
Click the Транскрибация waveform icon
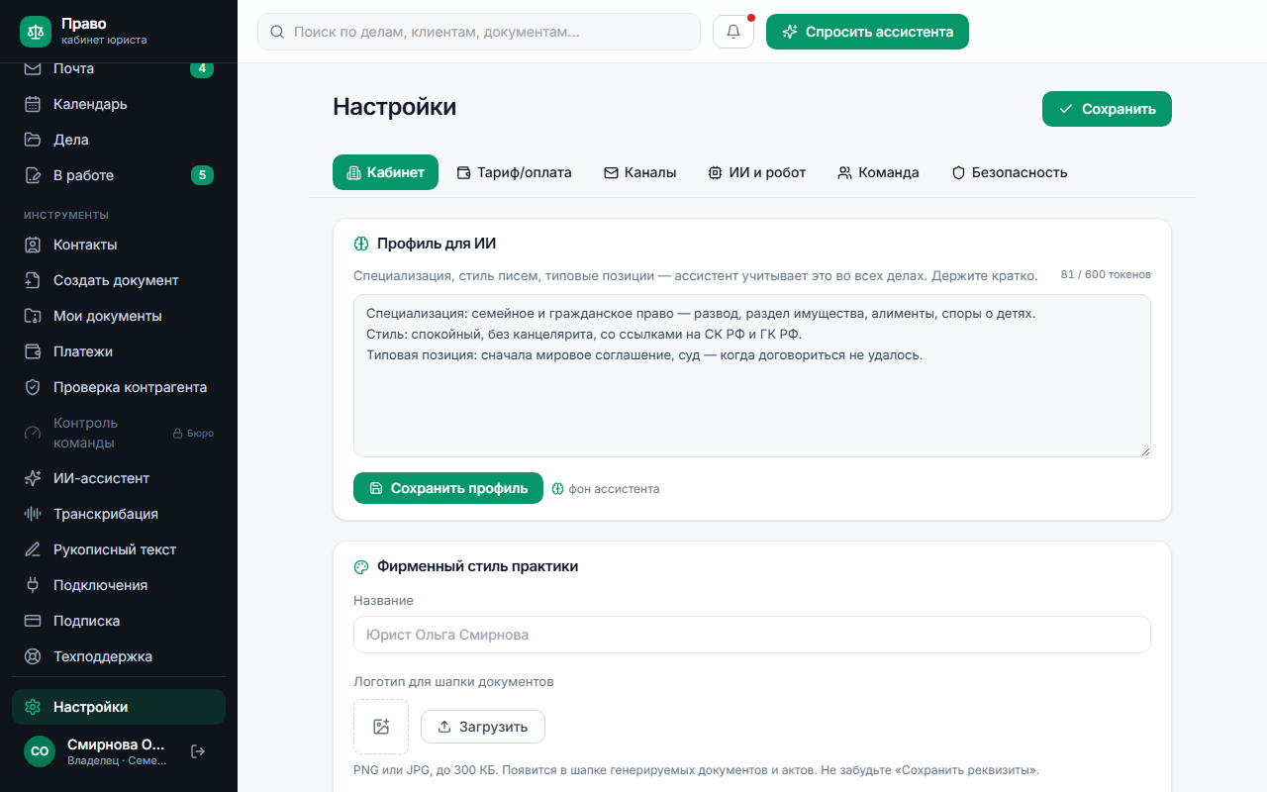33,514
